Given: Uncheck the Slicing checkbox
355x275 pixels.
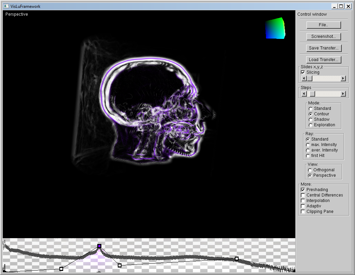Looking at the screenshot, I should point(303,72).
